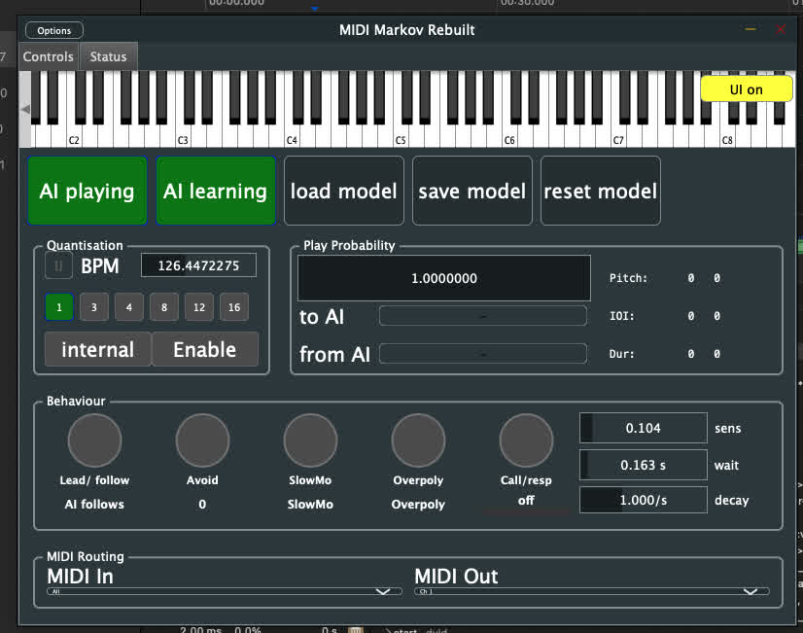
Task: Click the Lead/follow knob
Action: pos(94,440)
